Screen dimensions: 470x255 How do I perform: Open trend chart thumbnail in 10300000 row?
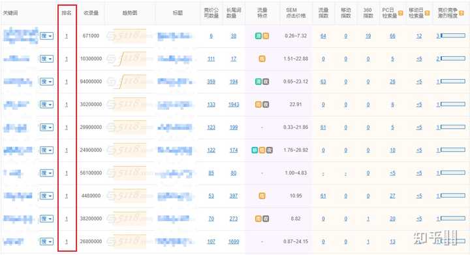[x=129, y=59]
